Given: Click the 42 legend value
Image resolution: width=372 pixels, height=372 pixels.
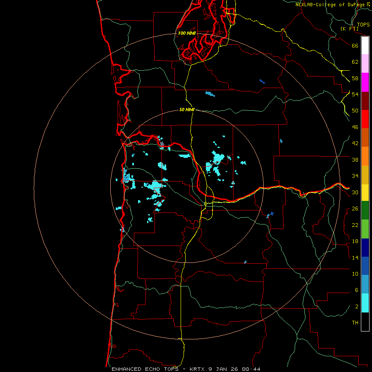Looking at the screenshot, I should pos(355,143).
